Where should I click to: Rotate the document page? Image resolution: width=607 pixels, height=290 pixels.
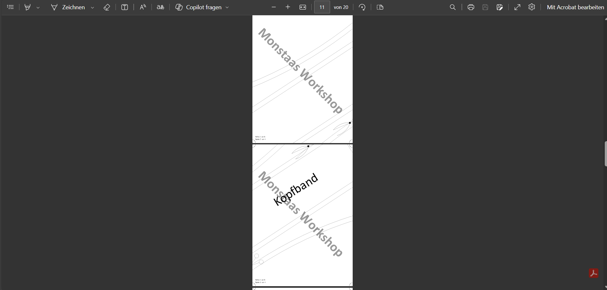pyautogui.click(x=362, y=7)
